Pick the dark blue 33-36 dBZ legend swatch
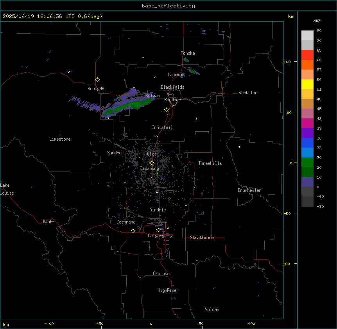337x329 pixels. point(307,143)
